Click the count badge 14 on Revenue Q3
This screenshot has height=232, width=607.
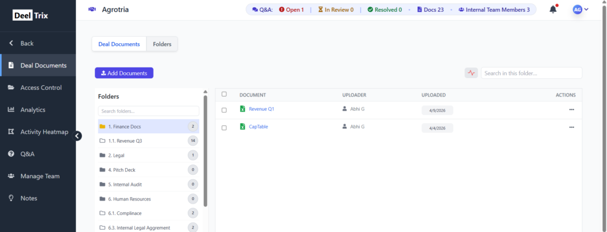[x=193, y=141]
